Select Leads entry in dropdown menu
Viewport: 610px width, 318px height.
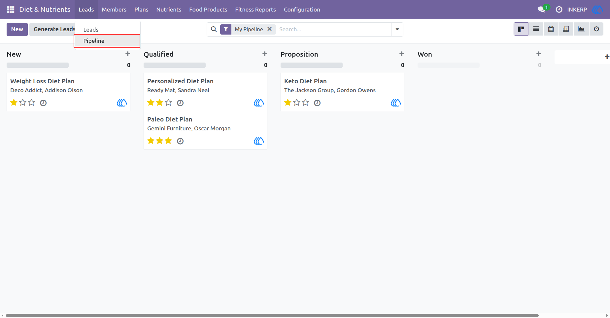107,30
